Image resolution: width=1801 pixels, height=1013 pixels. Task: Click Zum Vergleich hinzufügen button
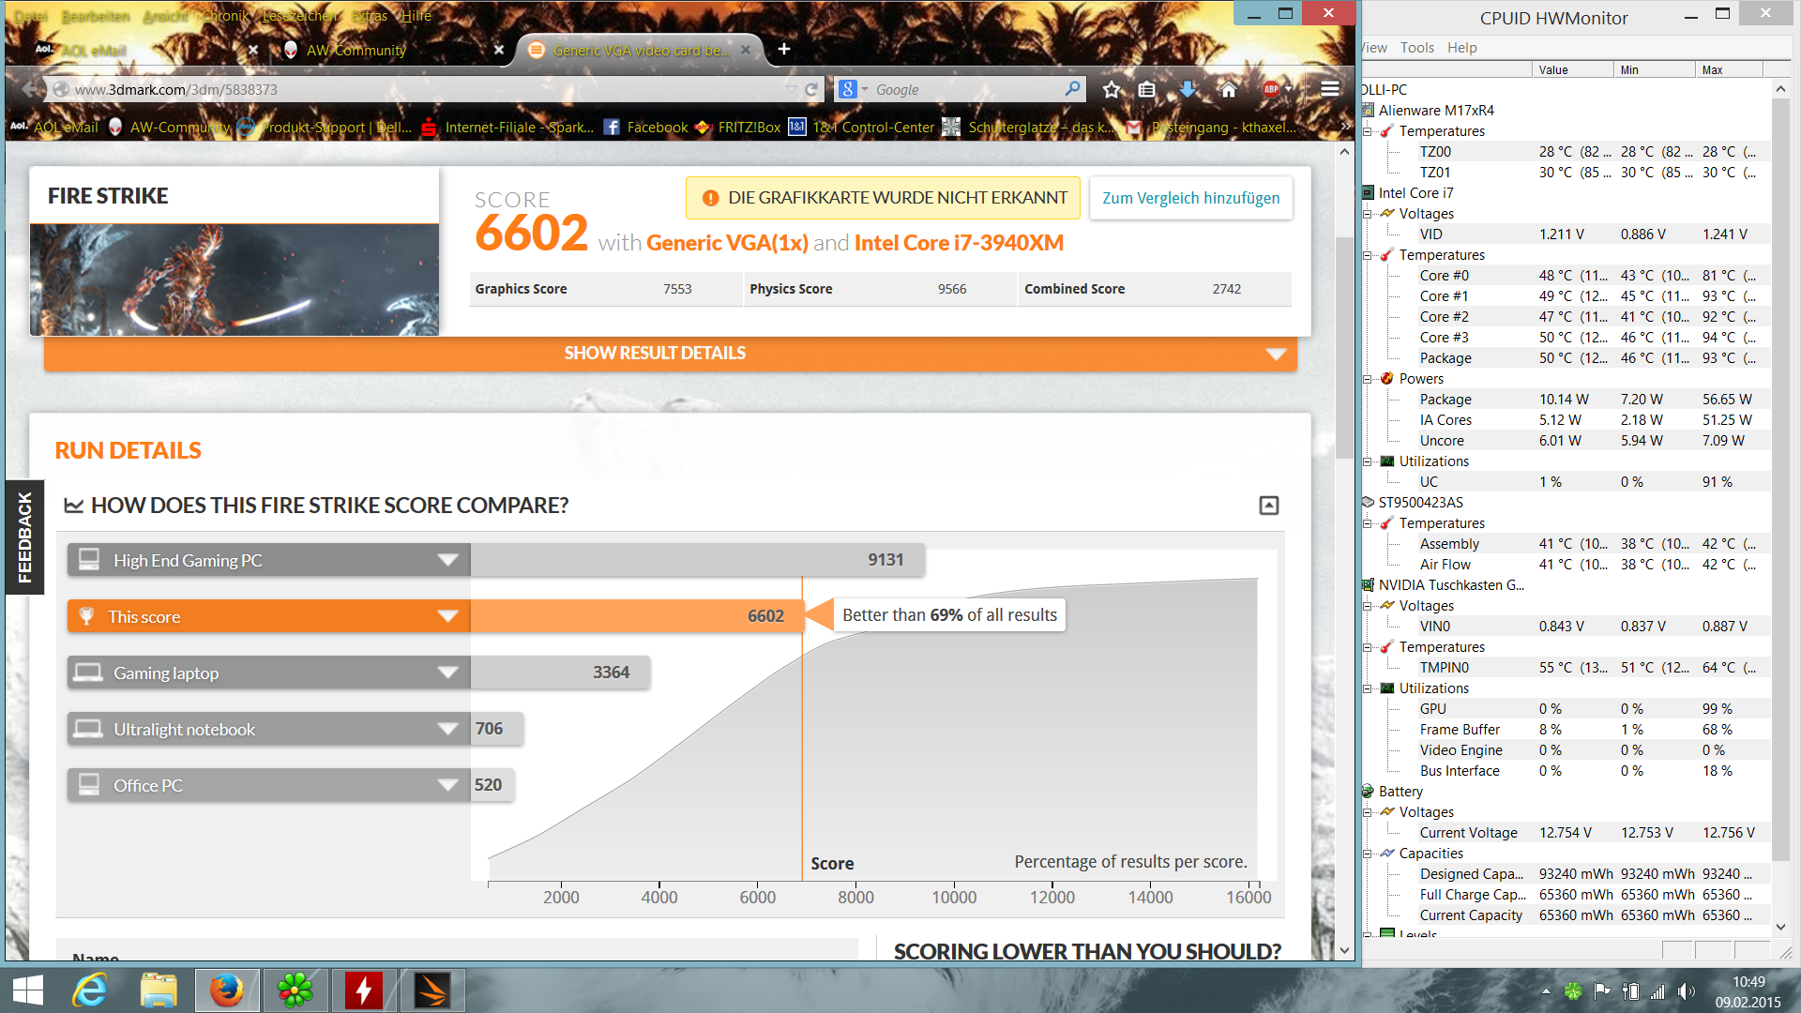point(1190,198)
